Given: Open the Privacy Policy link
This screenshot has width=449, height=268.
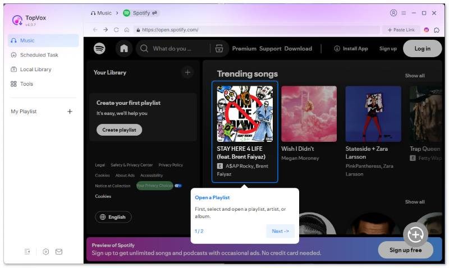Looking at the screenshot, I should (171, 165).
